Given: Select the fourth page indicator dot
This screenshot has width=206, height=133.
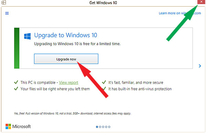Looking at the screenshot, I should click(106, 127).
